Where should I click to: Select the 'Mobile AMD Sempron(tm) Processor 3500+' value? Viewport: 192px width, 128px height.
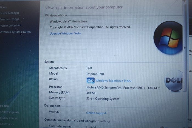(116, 88)
